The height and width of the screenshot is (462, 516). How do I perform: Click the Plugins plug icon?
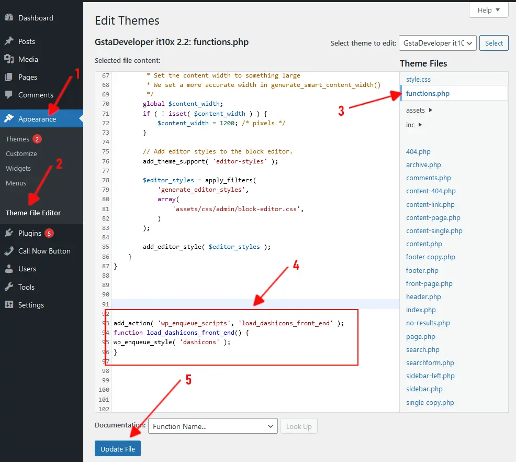[x=9, y=233]
